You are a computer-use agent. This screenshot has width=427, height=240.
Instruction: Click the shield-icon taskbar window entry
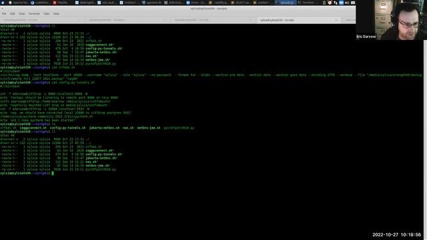click(152, 3)
